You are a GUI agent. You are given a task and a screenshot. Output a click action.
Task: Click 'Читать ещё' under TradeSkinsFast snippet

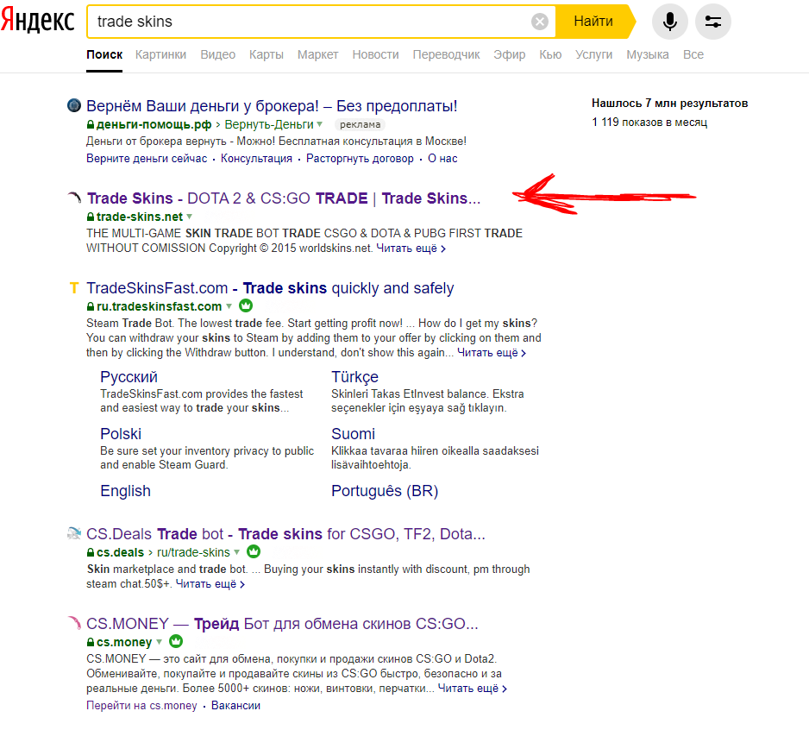[492, 353]
